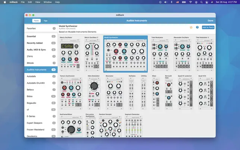Viewport: 240px width, 150px height.
Task: Open the miRack application menu
Action: click(x=13, y=2)
